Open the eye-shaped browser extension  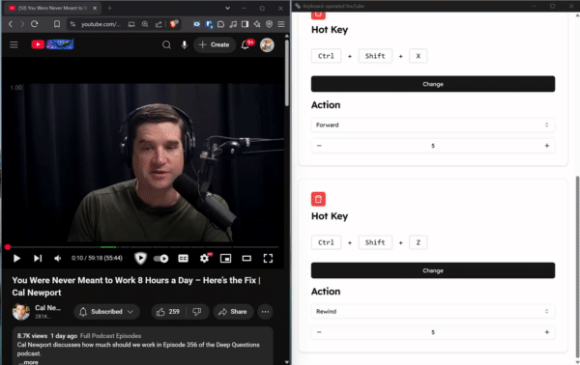click(196, 24)
